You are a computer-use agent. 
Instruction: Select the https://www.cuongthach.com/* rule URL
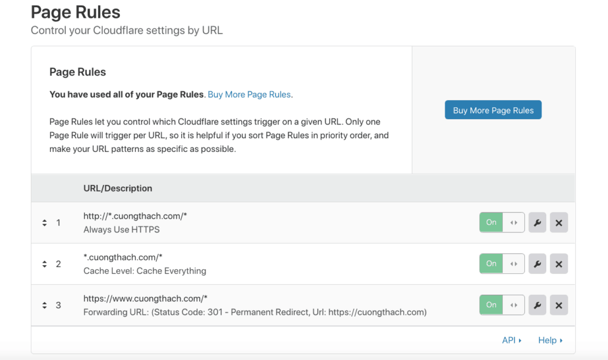(145, 299)
